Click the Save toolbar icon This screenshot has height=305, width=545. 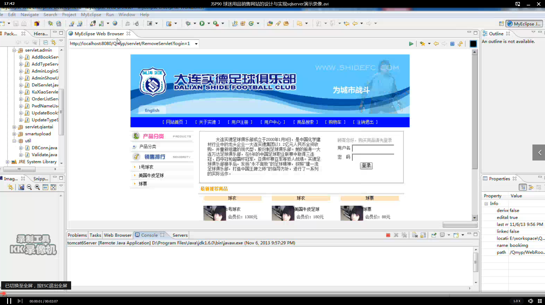[x=16, y=23]
